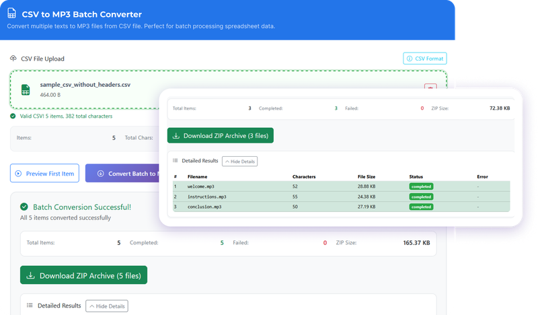Viewport: 538px width, 315px height.
Task: Download ZIP Archive with 5 files
Action: [x=83, y=275]
